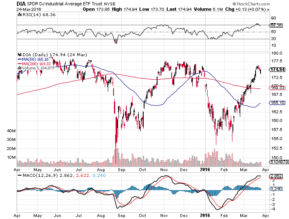Image resolution: width=289 pixels, height=219 pixels.
Task: Click the RSI 68.36 axis value tag
Action: 276,25
